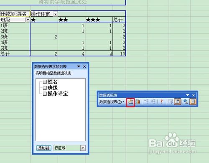Click the Show Detail toolbar icon
This screenshot has height=163, width=209.
[x=153, y=102]
